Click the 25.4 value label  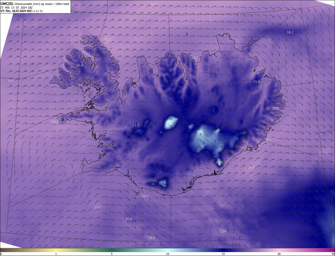55,122
